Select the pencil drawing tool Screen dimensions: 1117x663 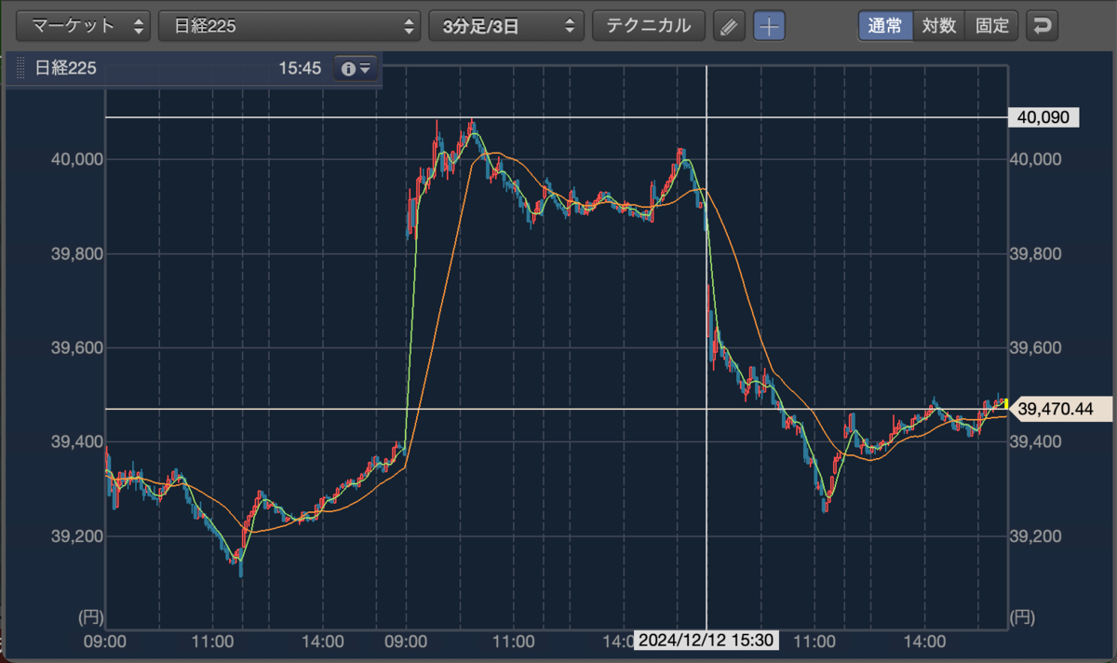(729, 26)
